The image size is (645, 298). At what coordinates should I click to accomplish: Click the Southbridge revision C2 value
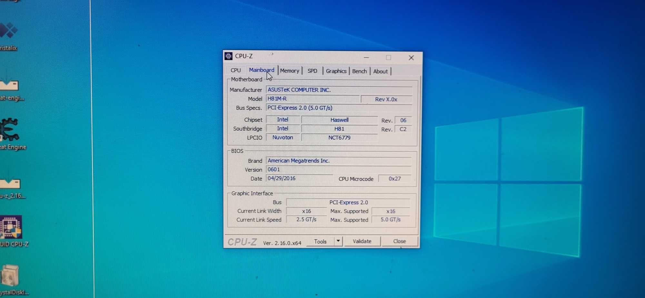coord(403,129)
